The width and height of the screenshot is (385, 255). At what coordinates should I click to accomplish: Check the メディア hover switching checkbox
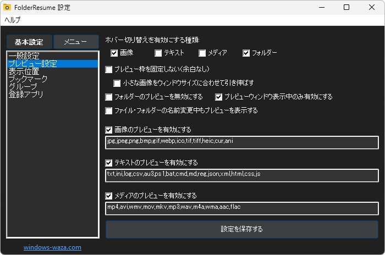[202, 53]
